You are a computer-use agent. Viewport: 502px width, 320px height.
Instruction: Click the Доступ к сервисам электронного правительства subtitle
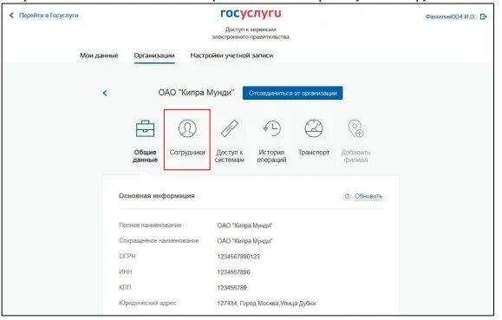[x=251, y=33]
